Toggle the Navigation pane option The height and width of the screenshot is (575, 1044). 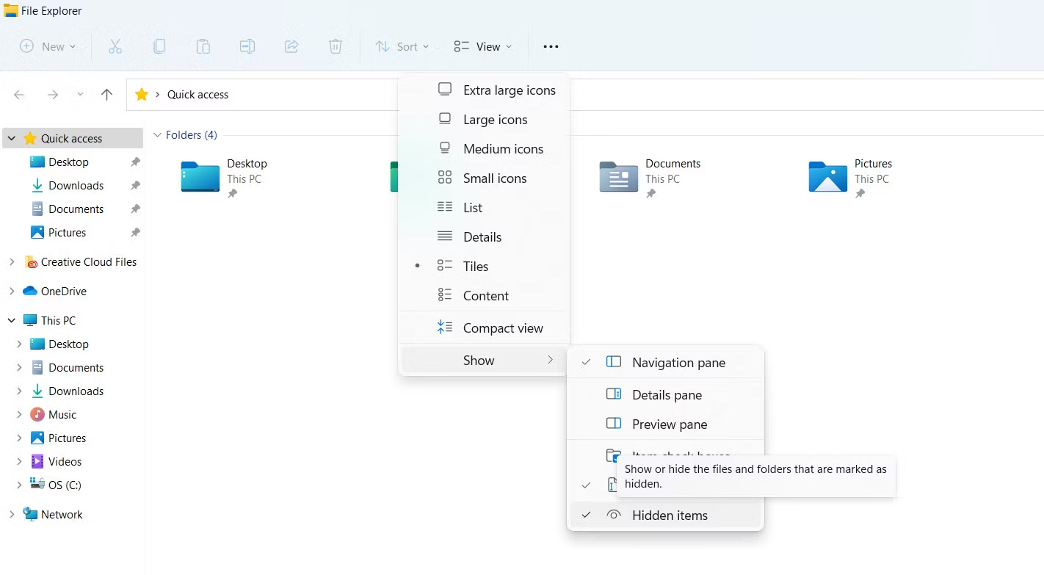pyautogui.click(x=678, y=363)
